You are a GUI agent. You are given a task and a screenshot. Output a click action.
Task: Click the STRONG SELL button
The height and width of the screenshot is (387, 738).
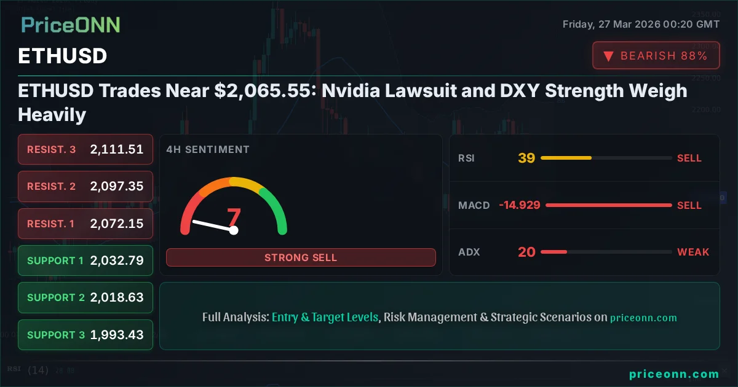coord(301,257)
